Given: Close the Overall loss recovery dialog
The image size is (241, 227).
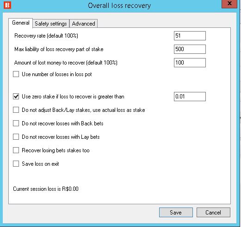Looking at the screenshot, I should 229,4.
